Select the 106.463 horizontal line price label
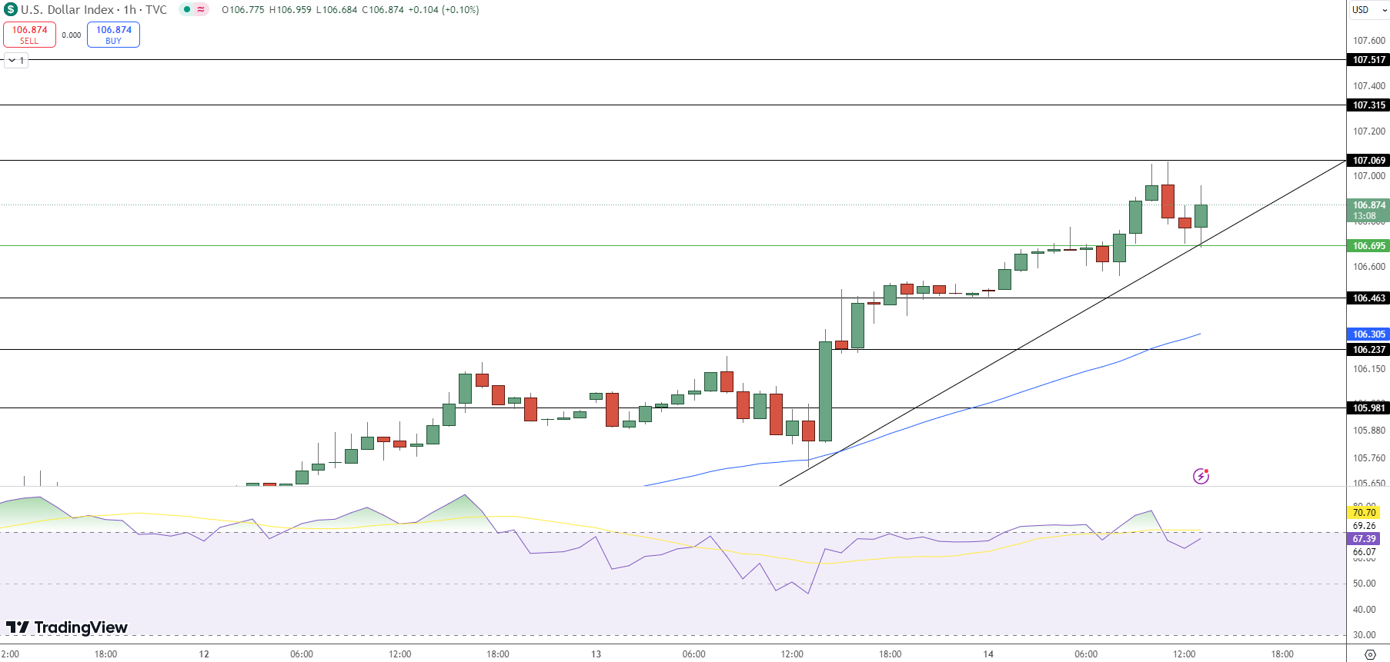1390x662 pixels. (x=1369, y=298)
